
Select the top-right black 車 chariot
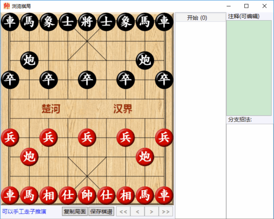(164, 22)
